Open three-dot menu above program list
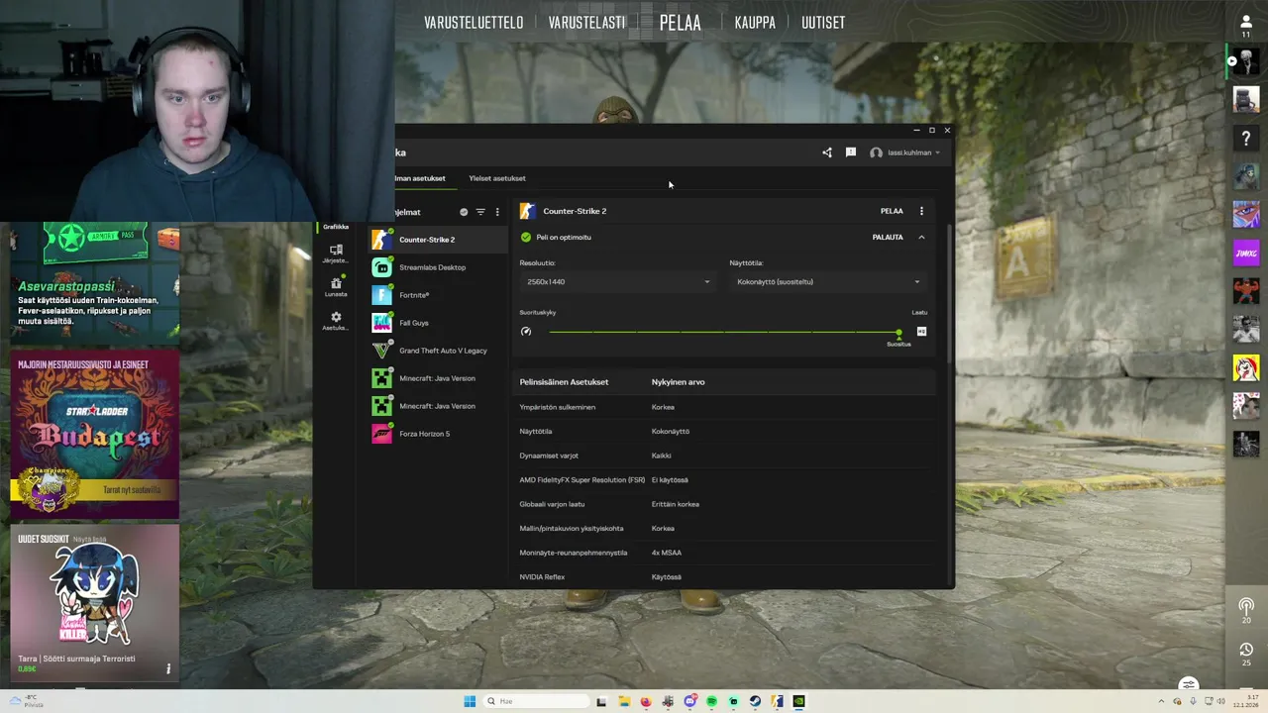Image resolution: width=1268 pixels, height=713 pixels. 497,212
